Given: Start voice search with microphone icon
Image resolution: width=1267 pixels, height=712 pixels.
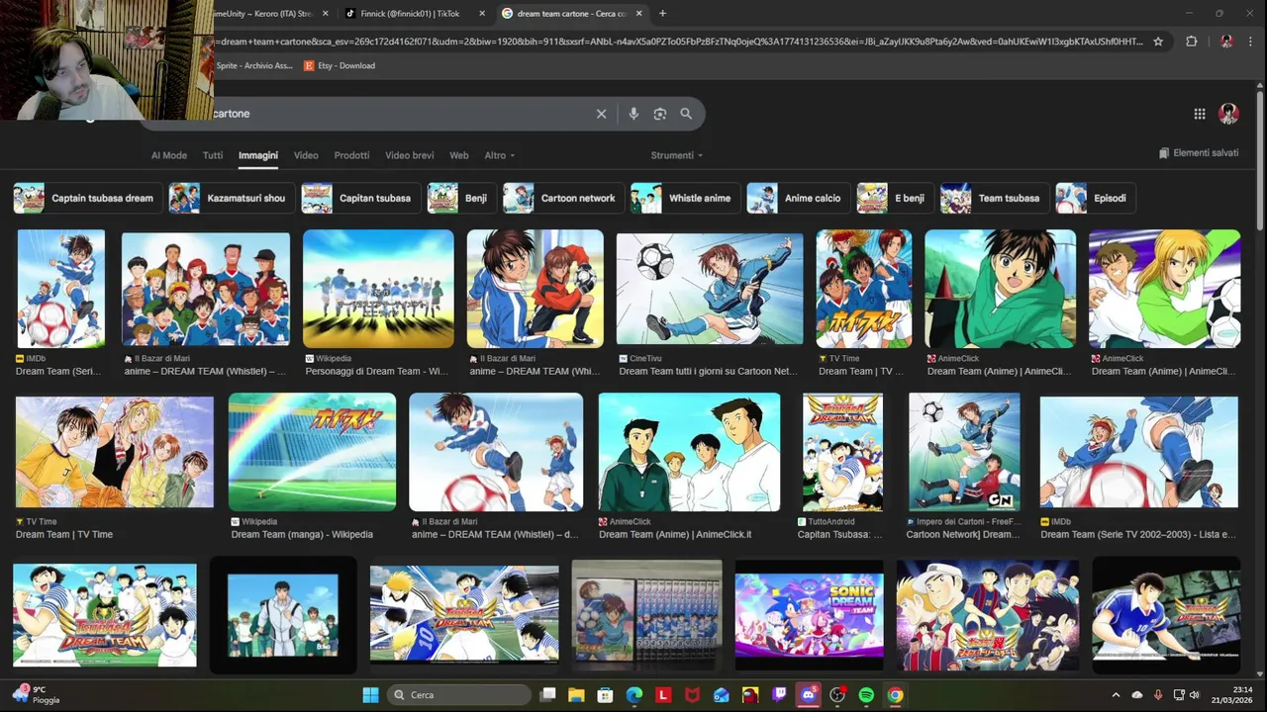Looking at the screenshot, I should [633, 114].
